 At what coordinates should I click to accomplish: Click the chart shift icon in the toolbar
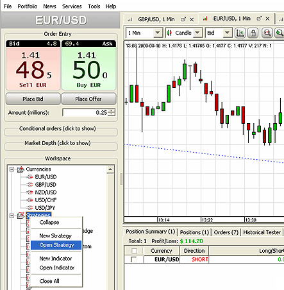click(240, 33)
